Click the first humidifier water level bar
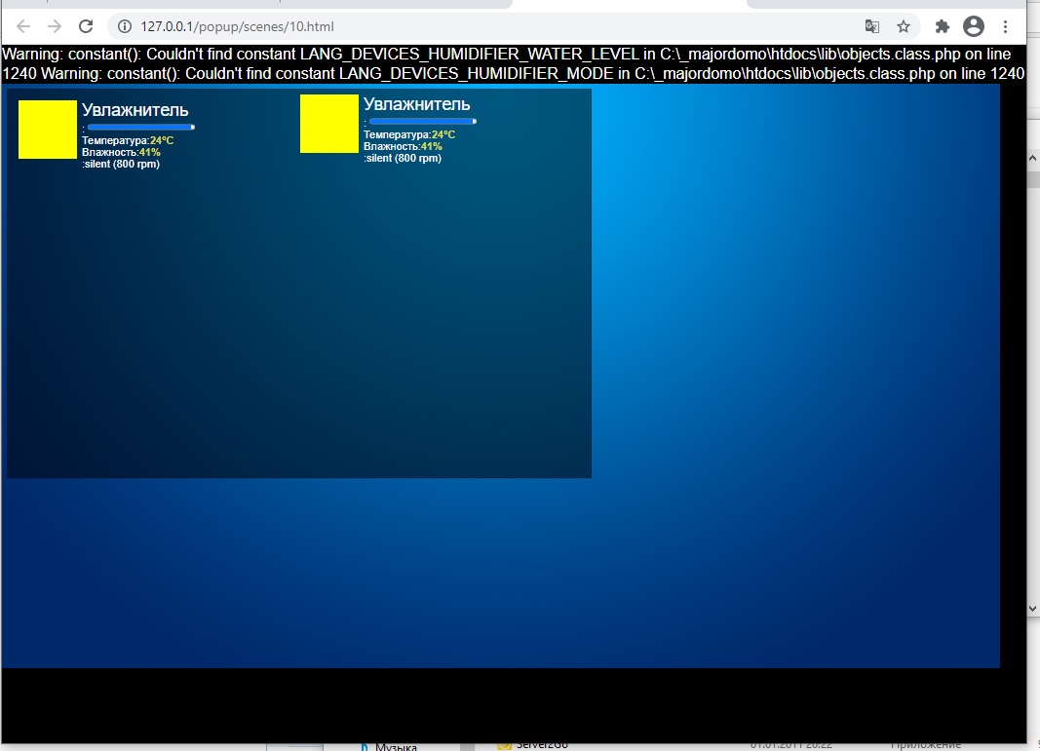 point(140,128)
